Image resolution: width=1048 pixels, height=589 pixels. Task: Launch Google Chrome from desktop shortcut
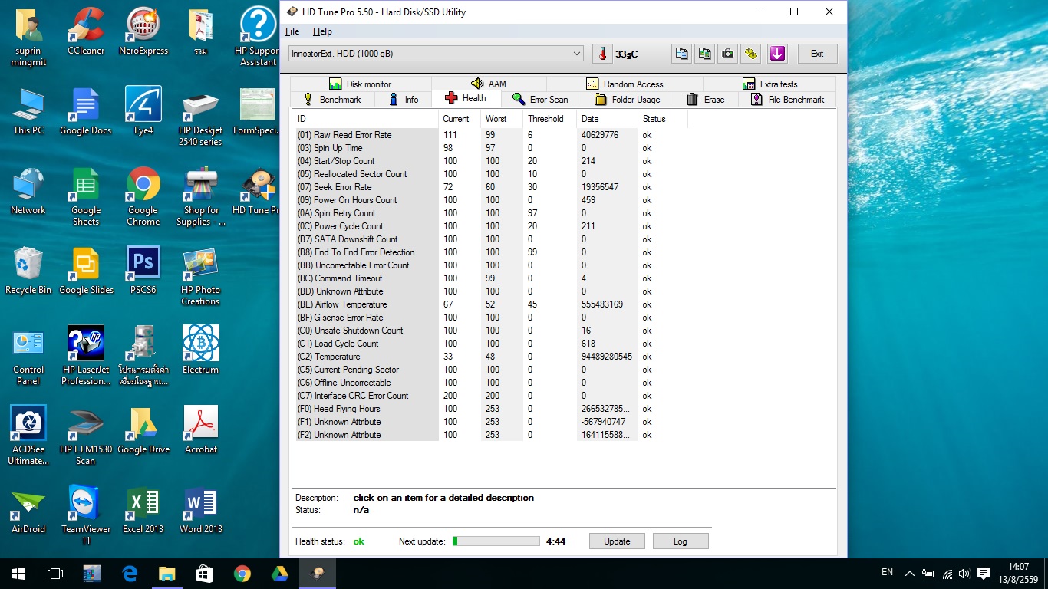pos(143,196)
